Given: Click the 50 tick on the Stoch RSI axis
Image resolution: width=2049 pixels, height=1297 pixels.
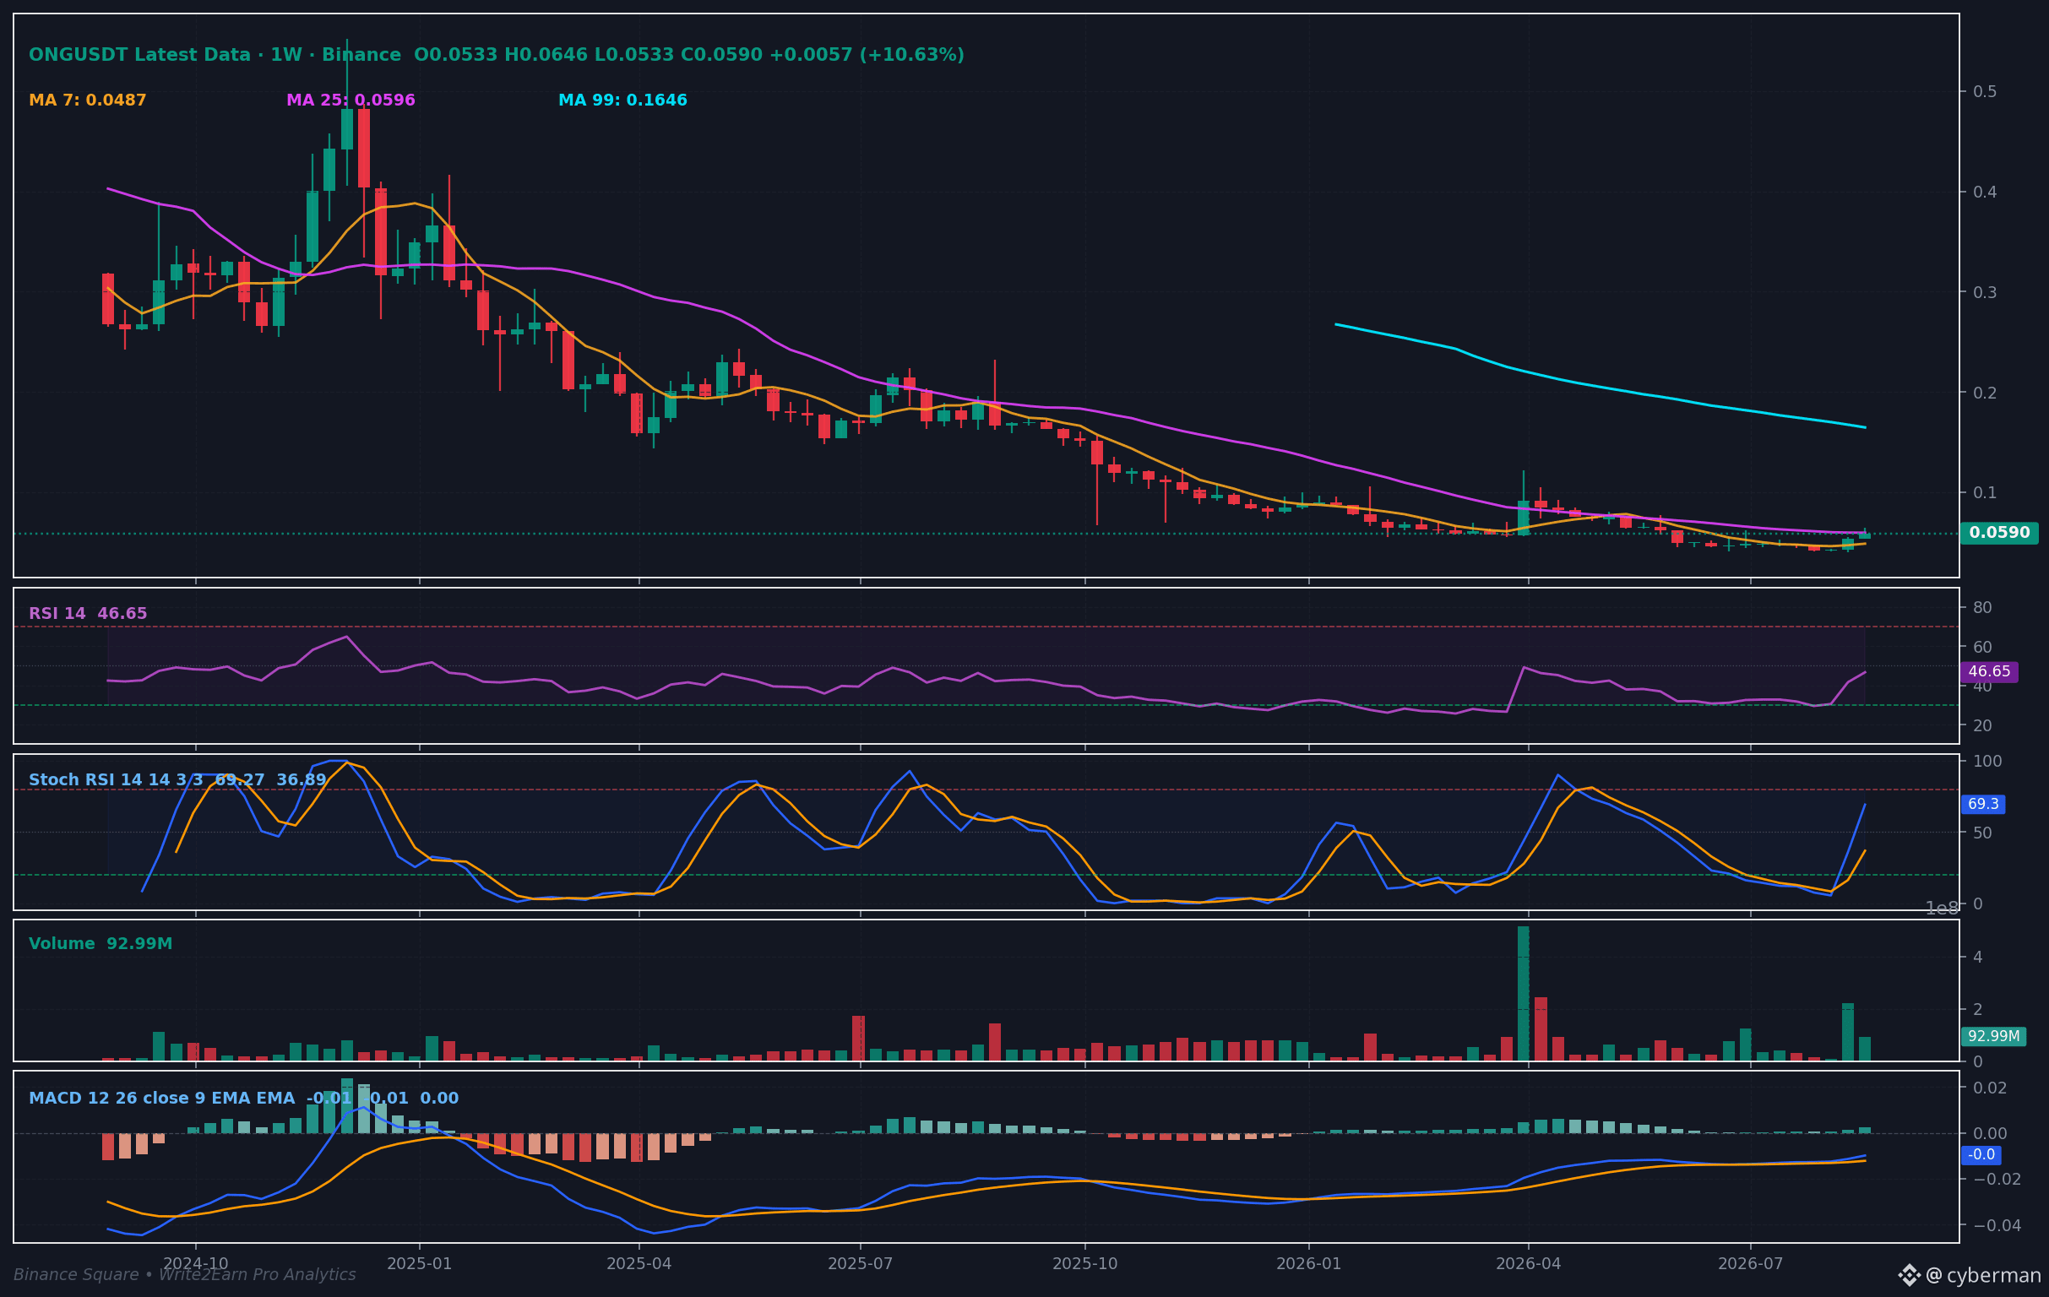Looking at the screenshot, I should [1981, 833].
